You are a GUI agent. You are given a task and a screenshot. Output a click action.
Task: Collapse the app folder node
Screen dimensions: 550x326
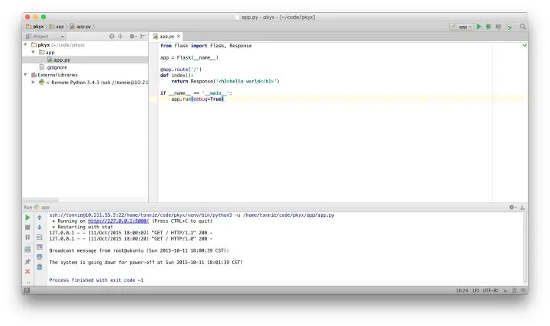[34, 52]
